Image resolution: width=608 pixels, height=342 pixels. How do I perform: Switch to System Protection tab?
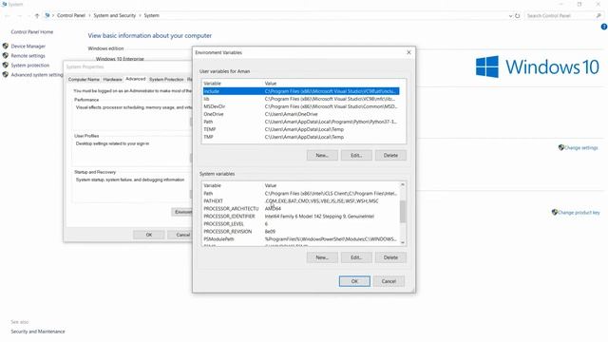166,79
